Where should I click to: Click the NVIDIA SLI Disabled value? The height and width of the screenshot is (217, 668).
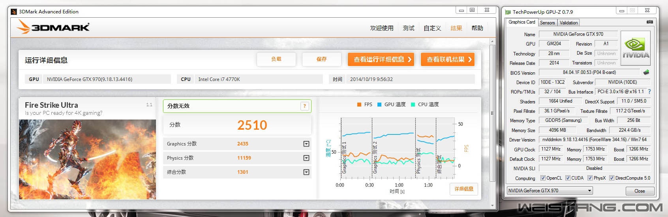[x=594, y=168]
